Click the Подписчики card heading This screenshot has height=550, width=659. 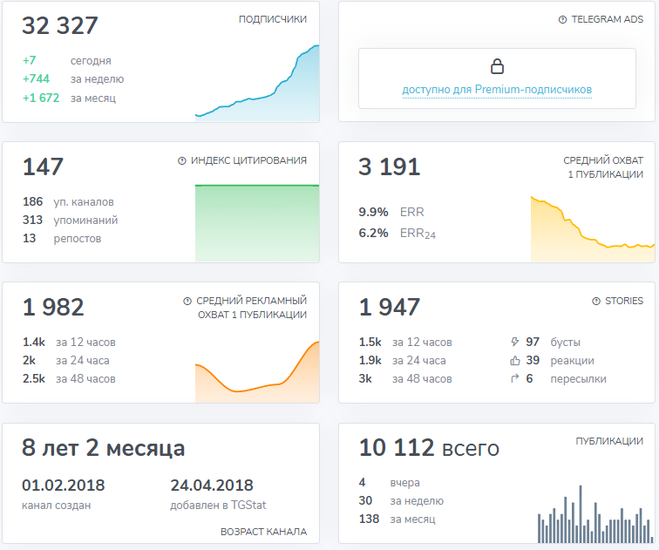[272, 19]
